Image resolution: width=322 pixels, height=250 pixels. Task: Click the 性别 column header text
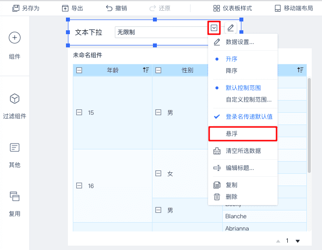(187, 70)
